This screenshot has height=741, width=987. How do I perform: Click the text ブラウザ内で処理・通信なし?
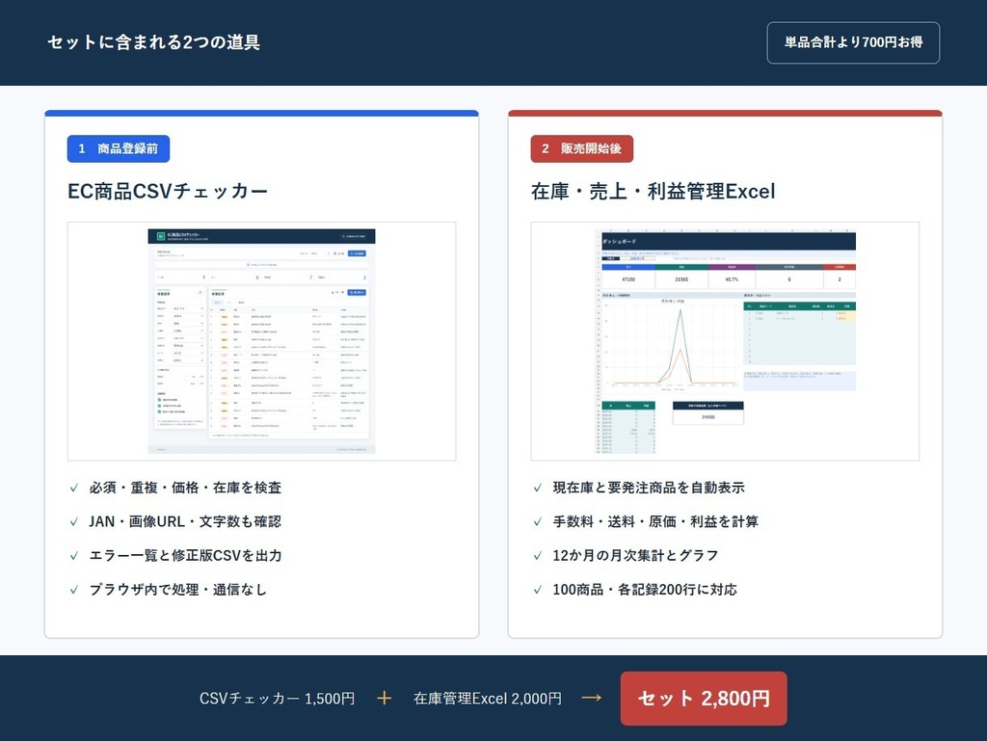(x=177, y=590)
